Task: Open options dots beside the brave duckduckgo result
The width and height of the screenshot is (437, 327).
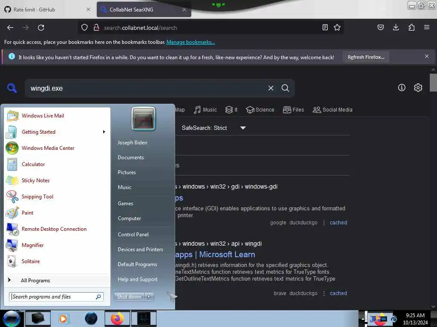Action: (323, 293)
